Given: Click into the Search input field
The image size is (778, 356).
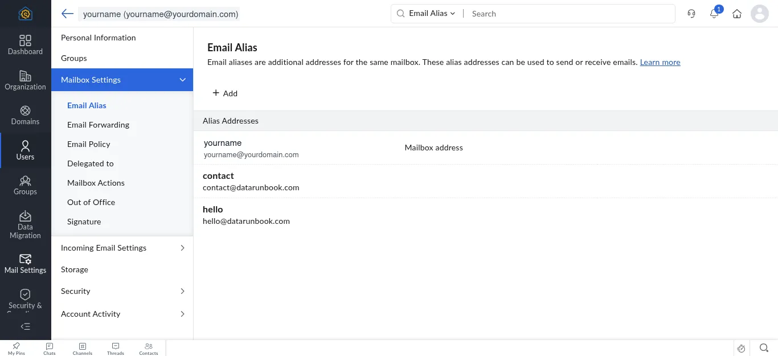Looking at the screenshot, I should click(570, 14).
